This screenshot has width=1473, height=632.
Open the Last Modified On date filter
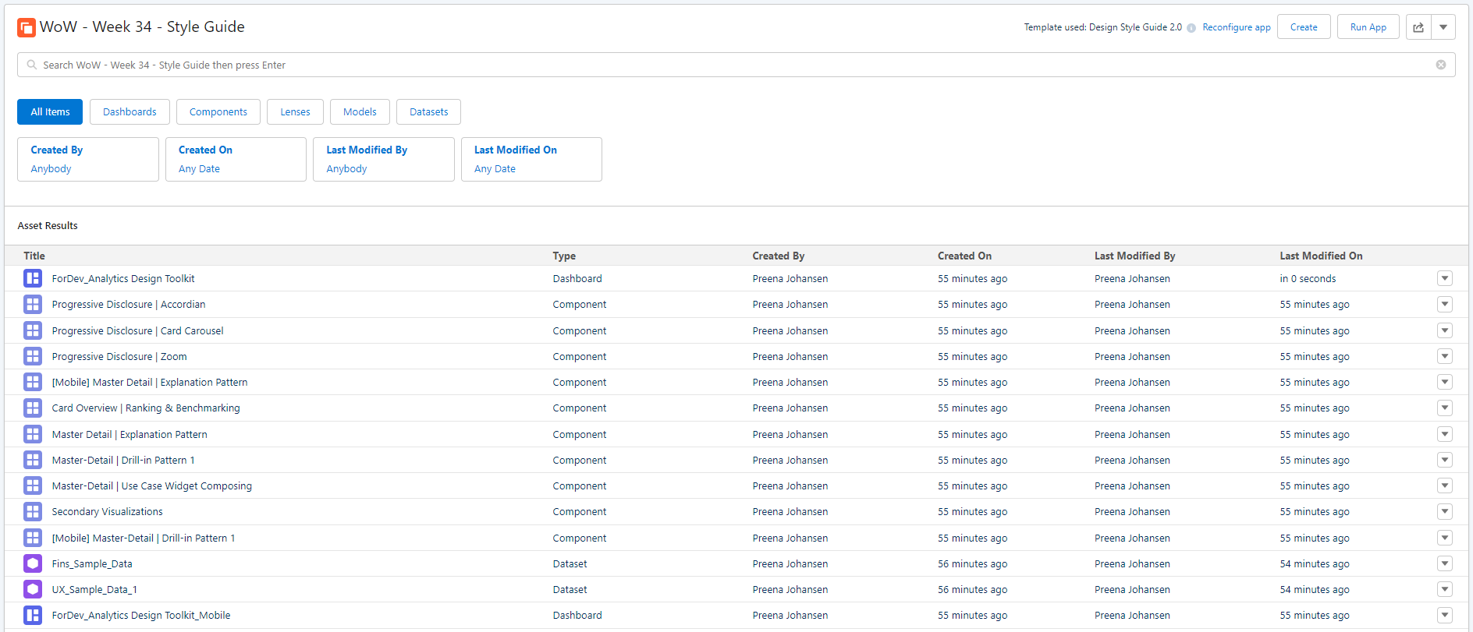click(531, 159)
